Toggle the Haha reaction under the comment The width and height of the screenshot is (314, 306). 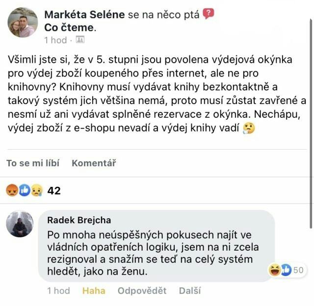(x=94, y=291)
